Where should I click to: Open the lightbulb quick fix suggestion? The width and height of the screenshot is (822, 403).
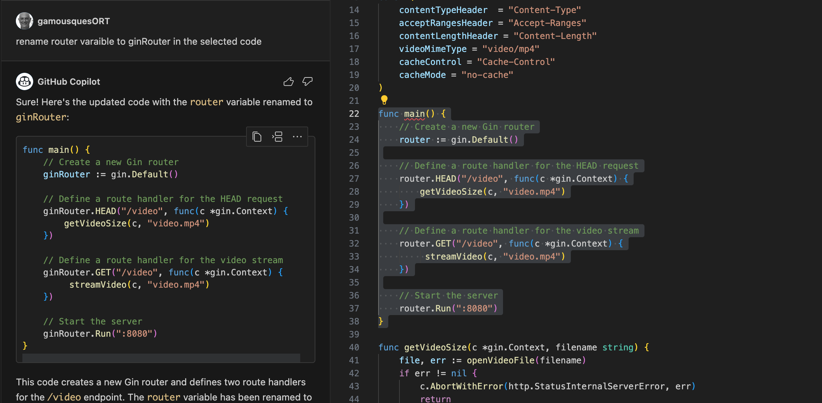coord(384,100)
